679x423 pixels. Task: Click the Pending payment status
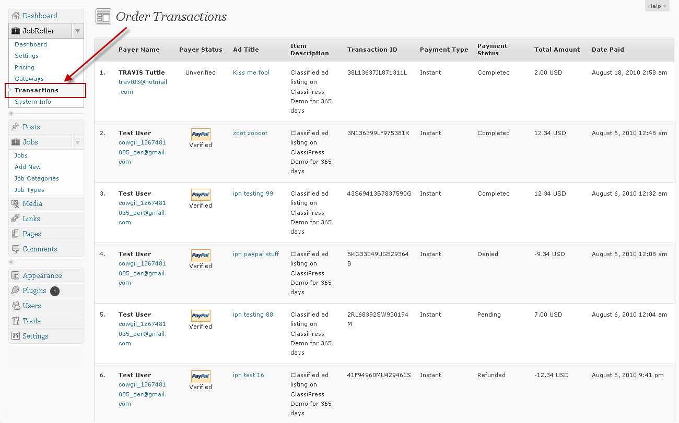(489, 315)
